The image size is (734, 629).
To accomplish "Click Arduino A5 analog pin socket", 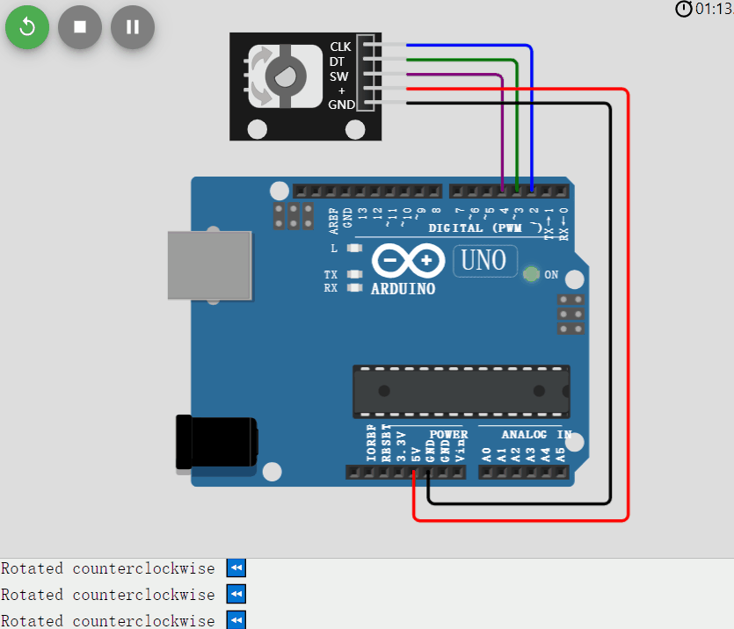I will pyautogui.click(x=561, y=473).
